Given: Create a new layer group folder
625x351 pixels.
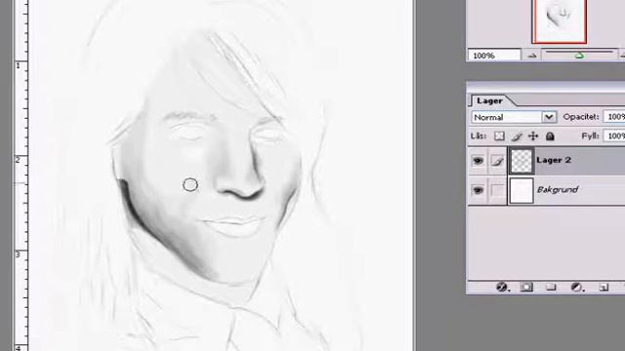Looking at the screenshot, I should [551, 287].
